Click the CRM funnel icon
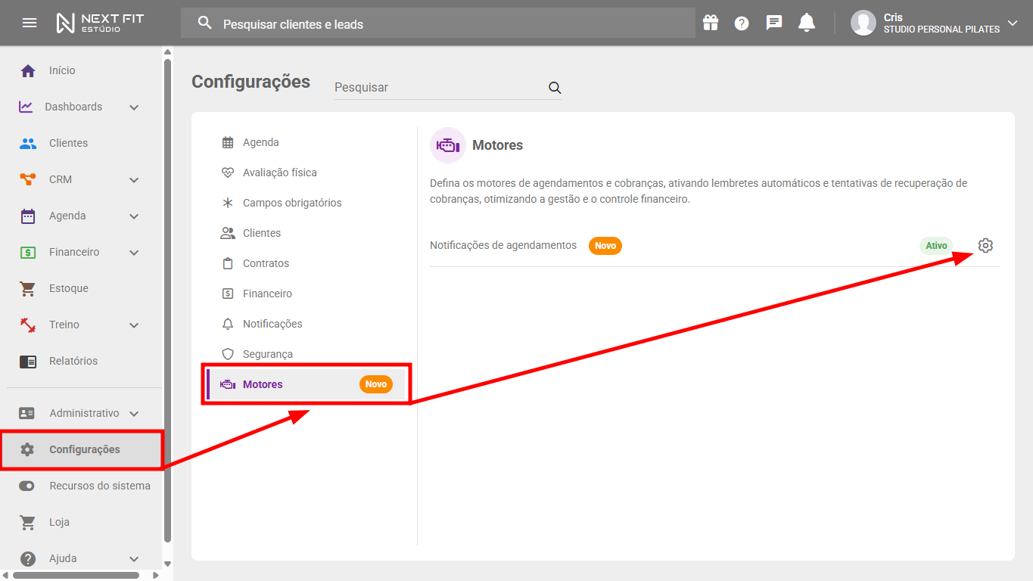This screenshot has height=581, width=1033. coord(28,179)
